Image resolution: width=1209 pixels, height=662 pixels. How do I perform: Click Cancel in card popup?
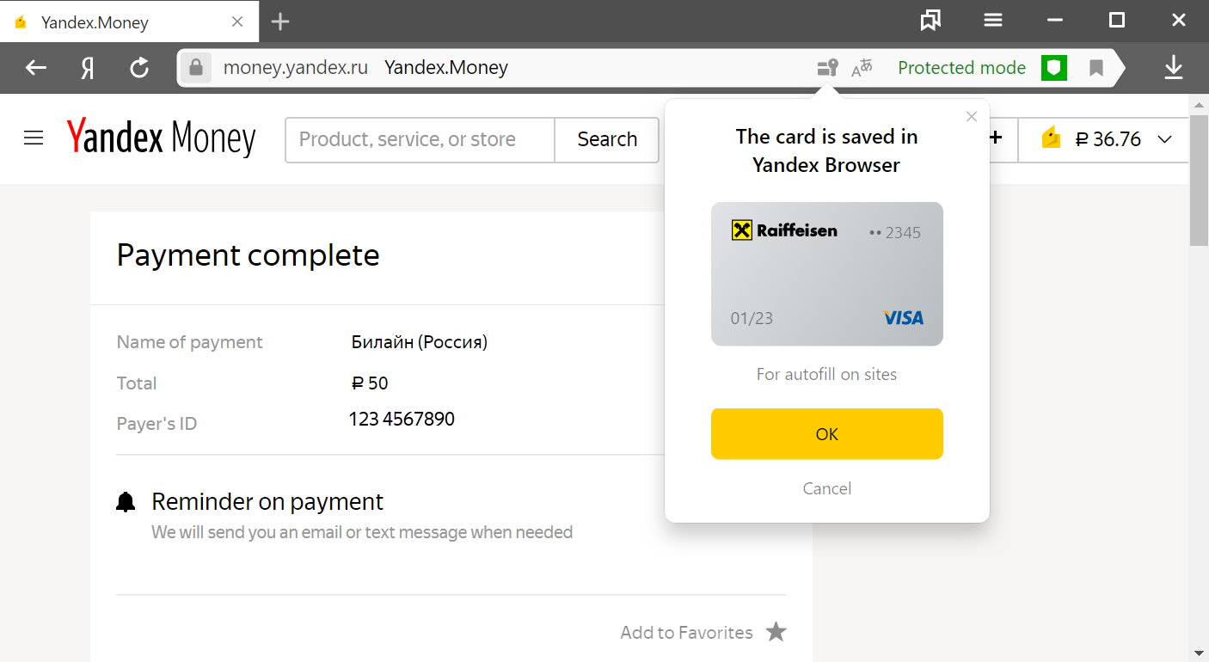click(827, 488)
